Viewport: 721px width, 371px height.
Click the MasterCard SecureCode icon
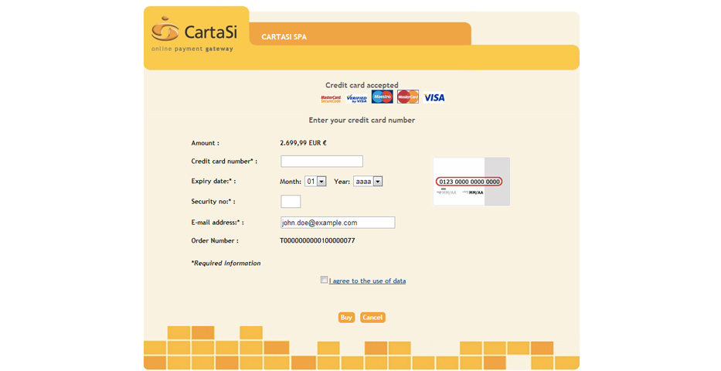pos(331,98)
